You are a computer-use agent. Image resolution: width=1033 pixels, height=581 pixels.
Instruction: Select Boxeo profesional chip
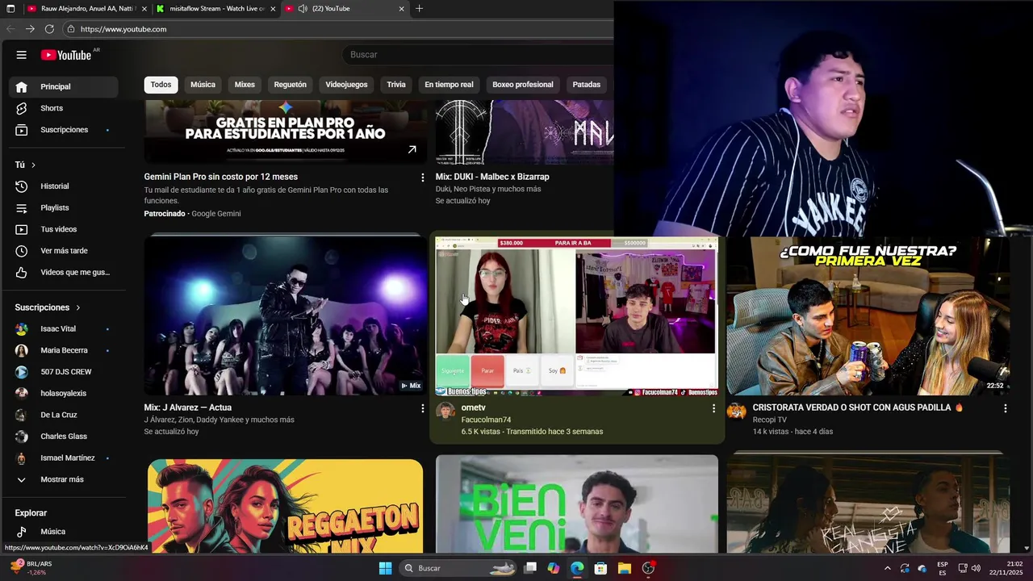click(x=523, y=85)
